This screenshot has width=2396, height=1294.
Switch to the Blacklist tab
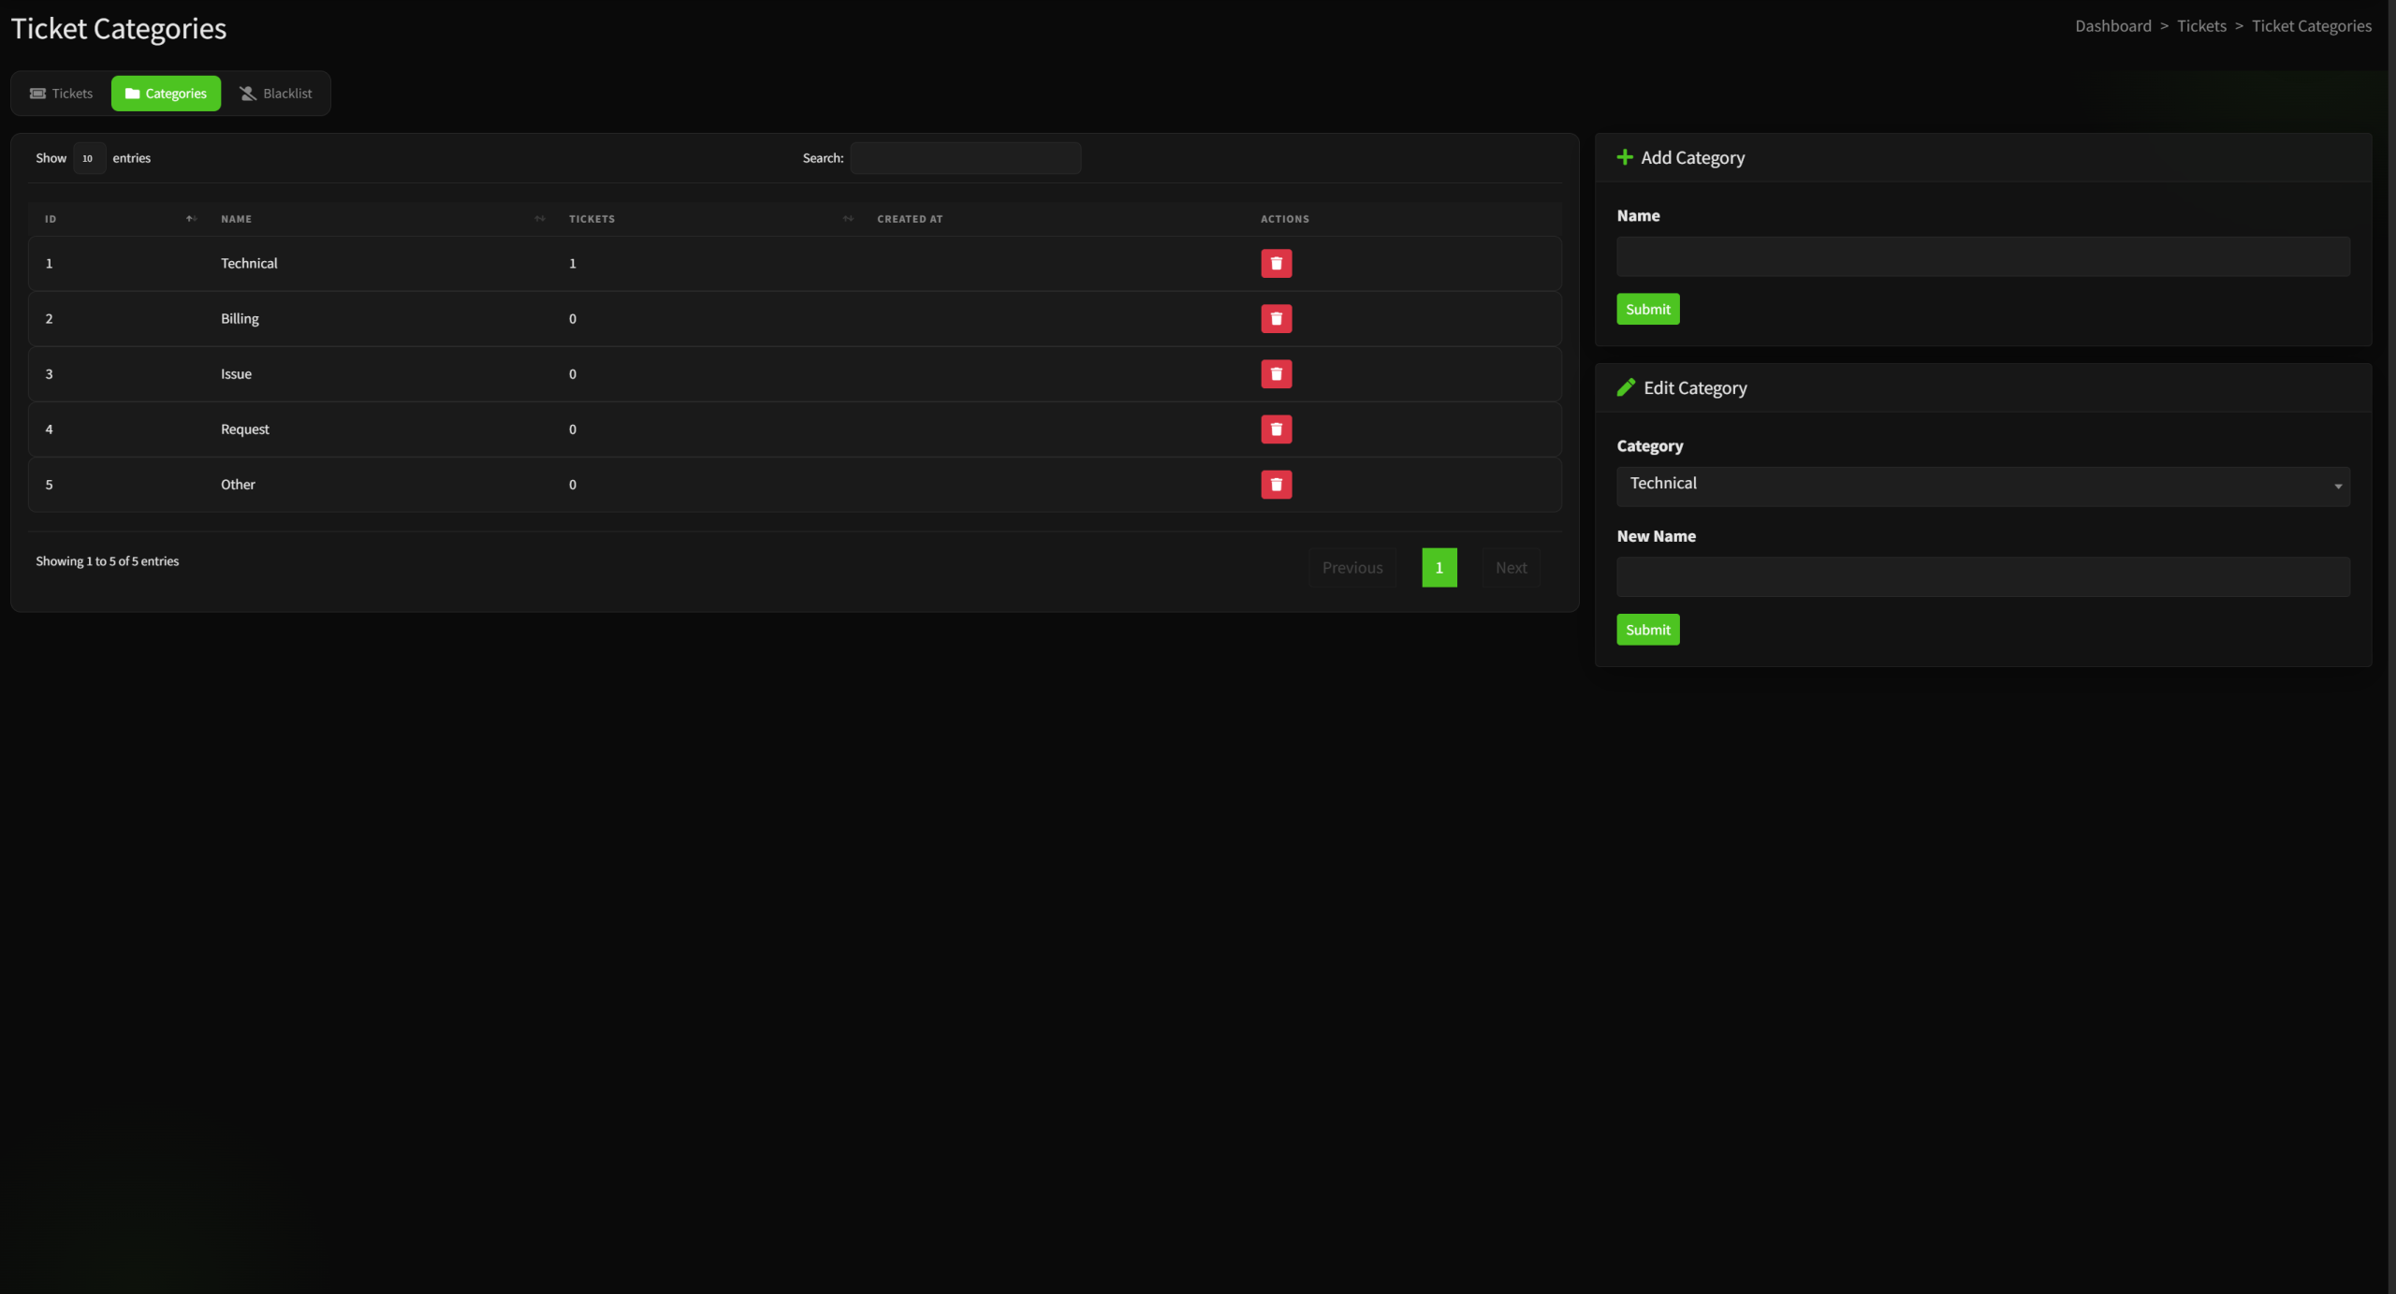tap(276, 94)
